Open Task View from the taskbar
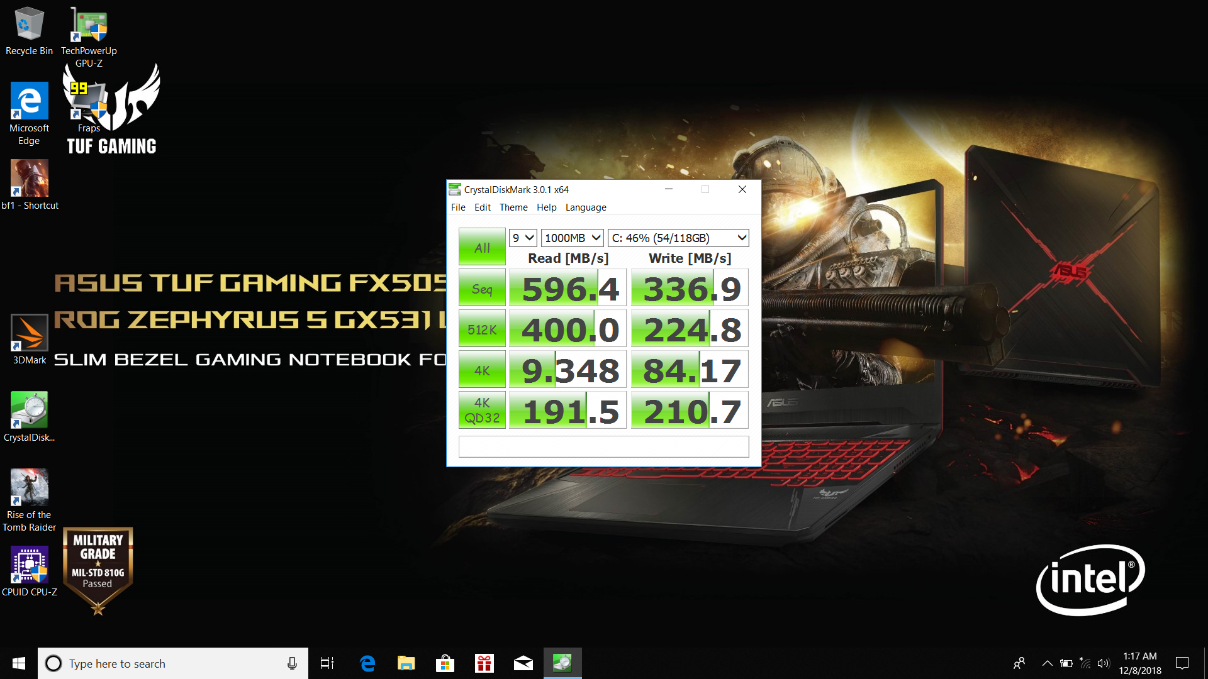1208x679 pixels. [327, 663]
